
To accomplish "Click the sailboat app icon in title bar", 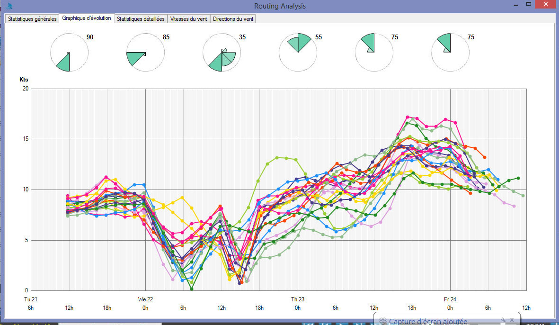I will (x=9, y=6).
